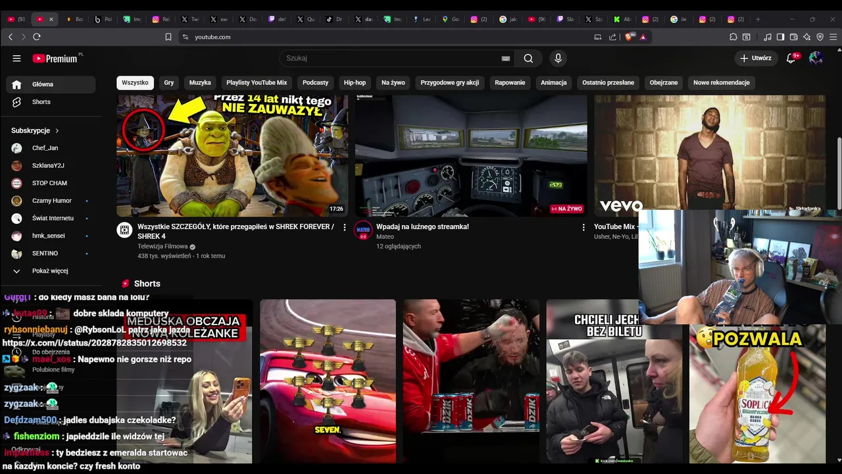The height and width of the screenshot is (474, 842).
Task: Select the Animacja chip
Action: click(x=553, y=82)
